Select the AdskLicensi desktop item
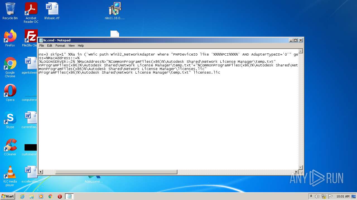This screenshot has height=200, width=357. [x=94, y=179]
